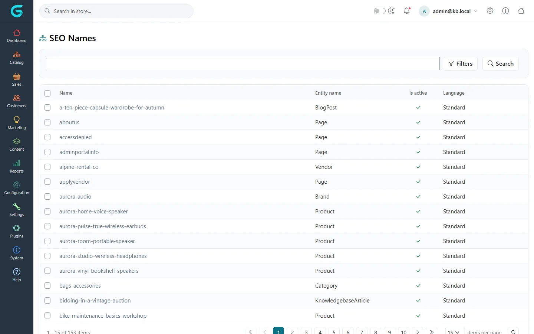The image size is (534, 334).
Task: Open the Configuration sidebar menu
Action: [17, 188]
